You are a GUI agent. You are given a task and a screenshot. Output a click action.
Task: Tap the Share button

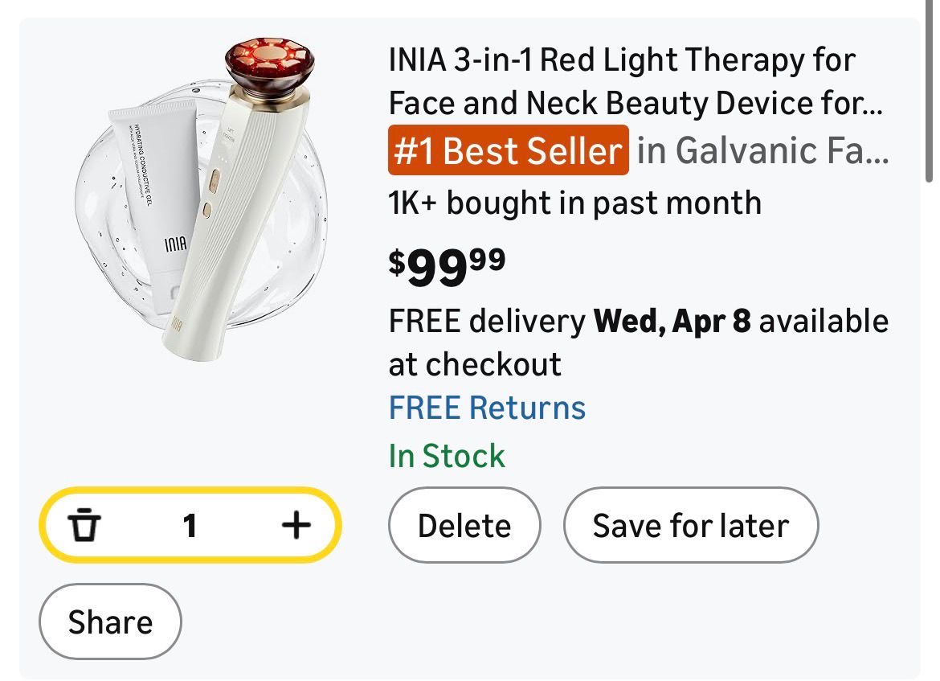tap(110, 622)
